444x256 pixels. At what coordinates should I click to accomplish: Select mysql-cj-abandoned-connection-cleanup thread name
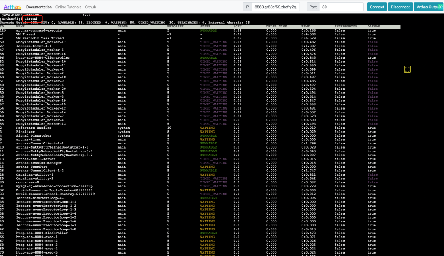pyautogui.click(x=54, y=187)
